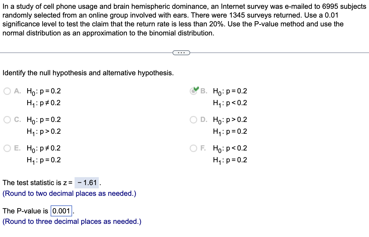Click option D hypothesis H0: p > 0.2
The height and width of the screenshot is (237, 369).
pos(229,119)
